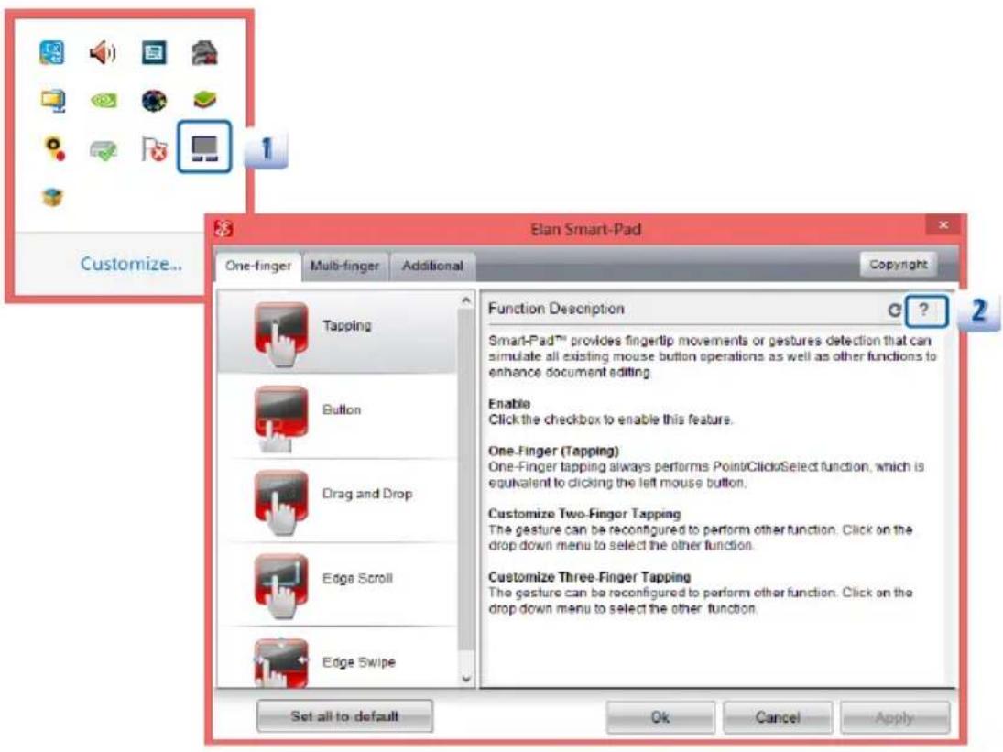
Task: Click the One-Finger (Tapping) heading
Action: [553, 451]
